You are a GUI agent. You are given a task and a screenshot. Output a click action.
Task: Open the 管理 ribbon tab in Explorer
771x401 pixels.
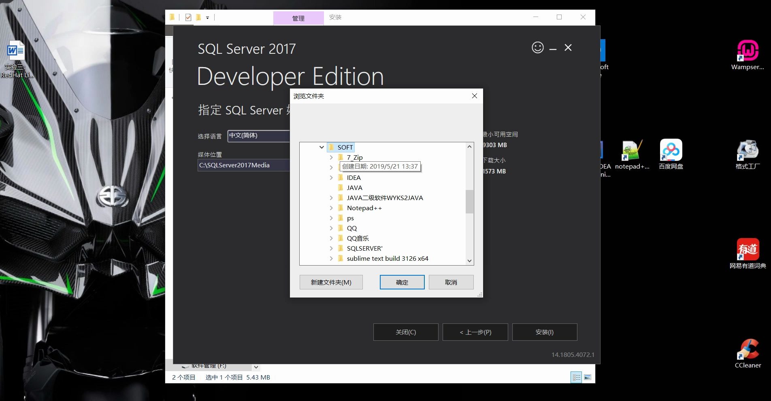pos(298,18)
